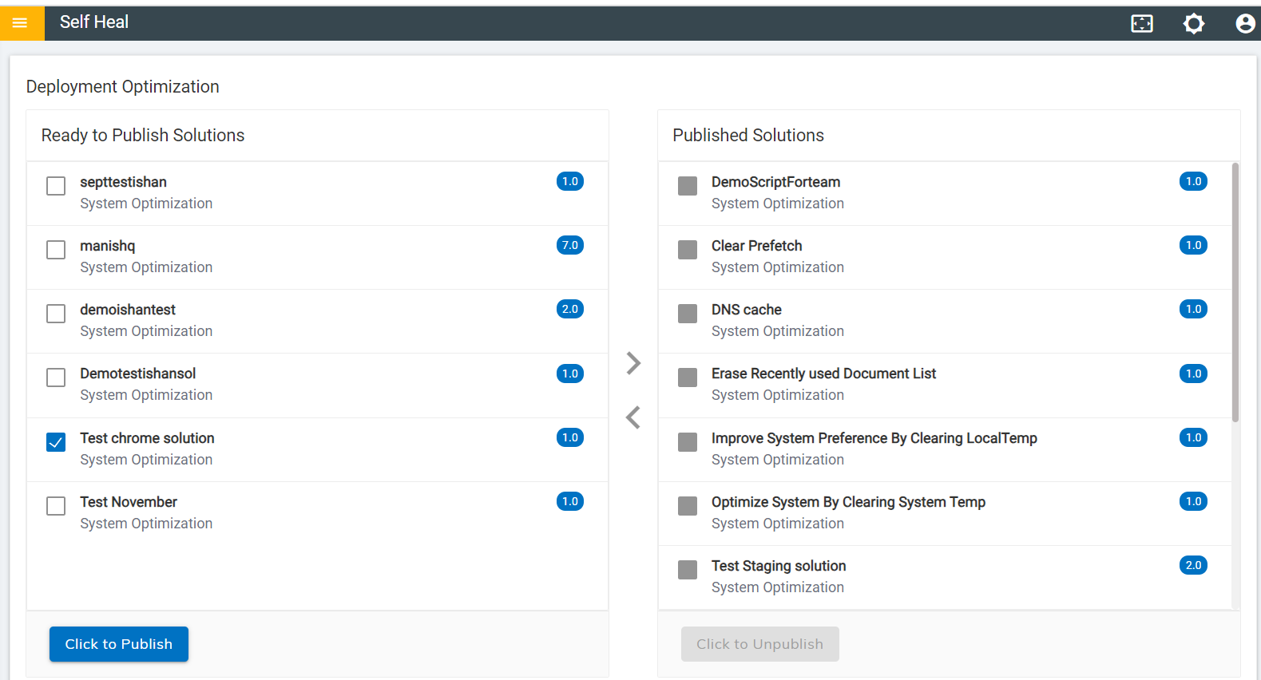Select the DNS cache published checkbox
Image resolution: width=1261 pixels, height=680 pixels.
pos(688,314)
